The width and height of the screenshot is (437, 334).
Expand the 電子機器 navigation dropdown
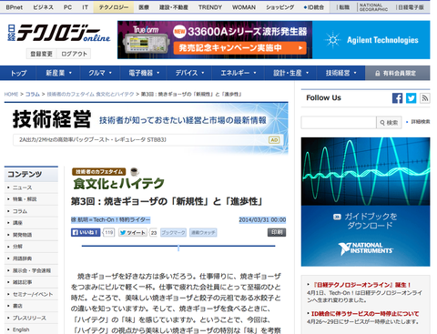click(143, 73)
